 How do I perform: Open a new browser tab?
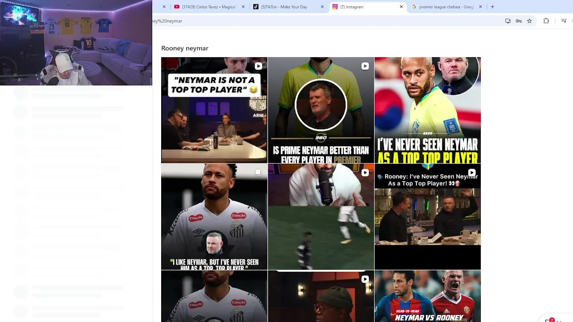(492, 7)
